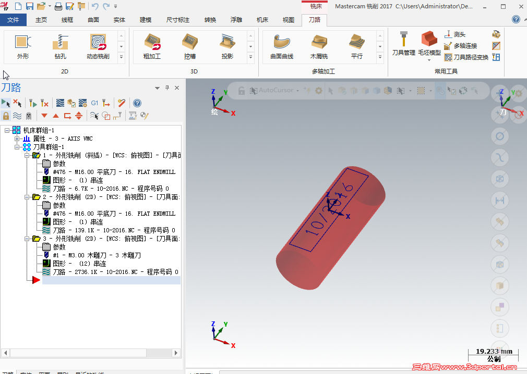
Task: Open ribbon help question mark
Action: click(x=516, y=19)
